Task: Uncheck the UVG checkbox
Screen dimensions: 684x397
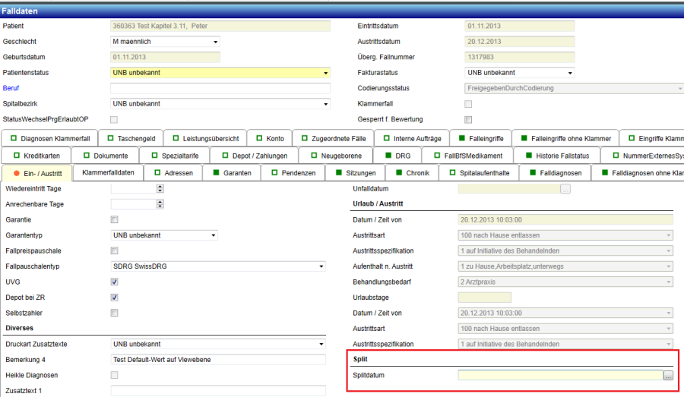Action: pyautogui.click(x=115, y=282)
